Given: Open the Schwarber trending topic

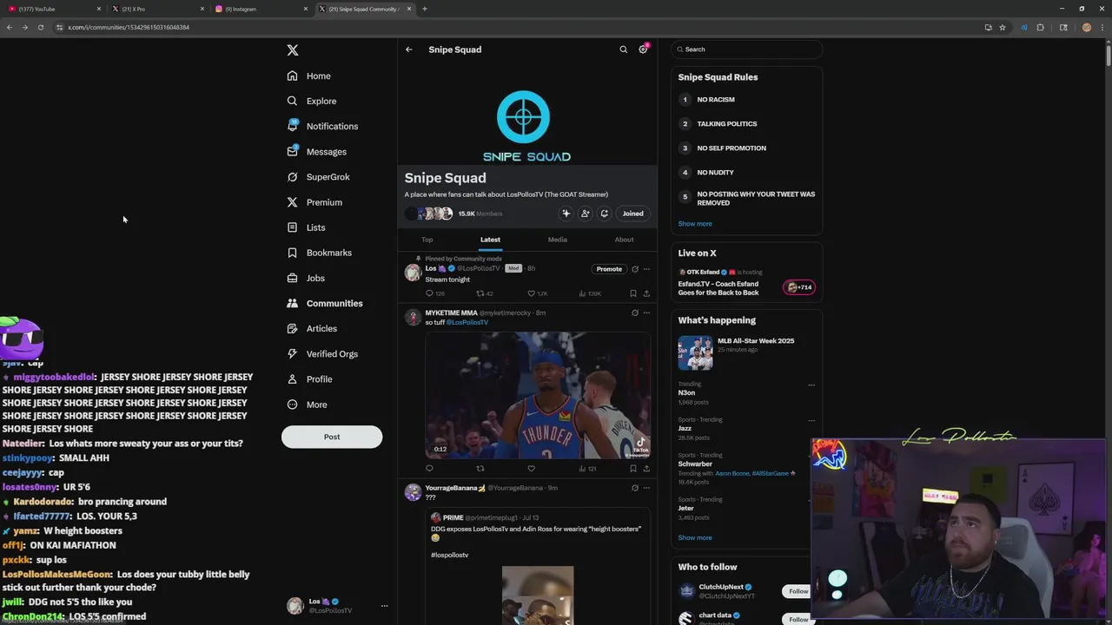Looking at the screenshot, I should point(695,464).
